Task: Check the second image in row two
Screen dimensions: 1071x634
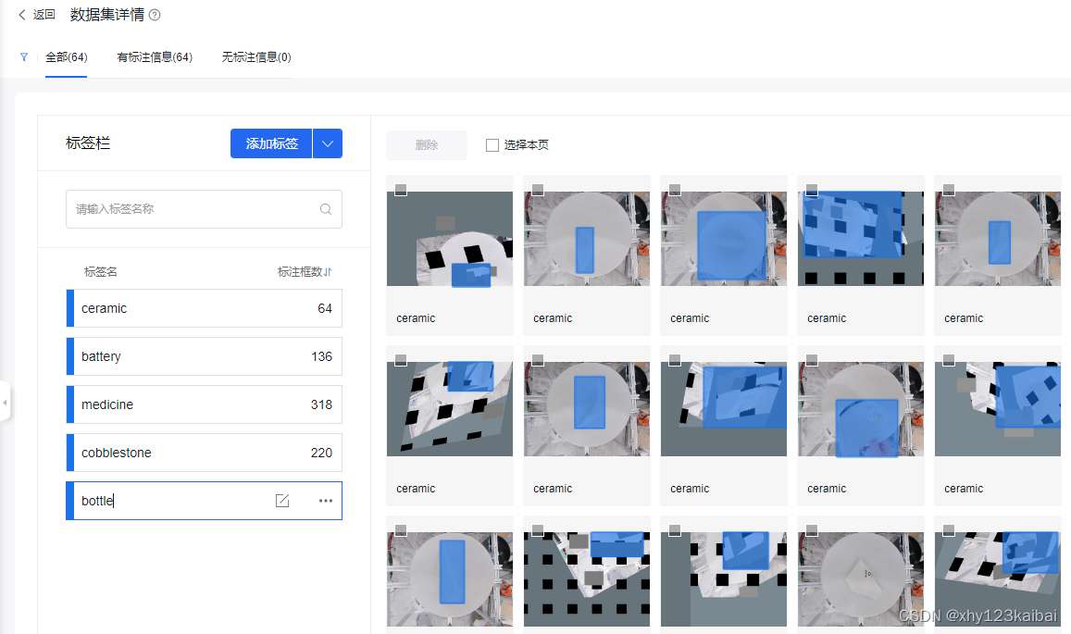Action: (538, 360)
